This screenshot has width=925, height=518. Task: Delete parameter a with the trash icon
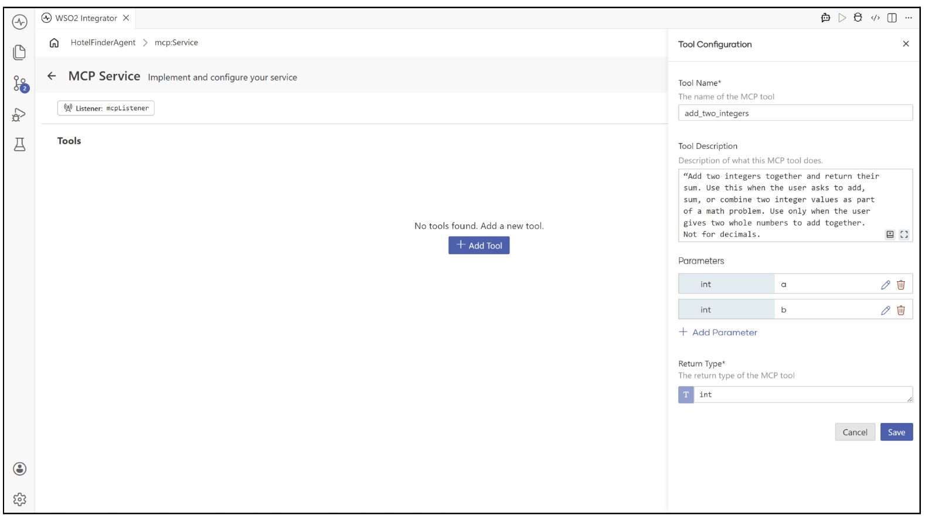pos(901,285)
